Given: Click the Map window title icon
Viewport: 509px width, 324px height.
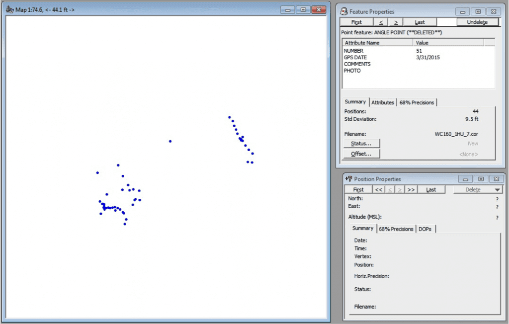Looking at the screenshot, I should (10, 9).
